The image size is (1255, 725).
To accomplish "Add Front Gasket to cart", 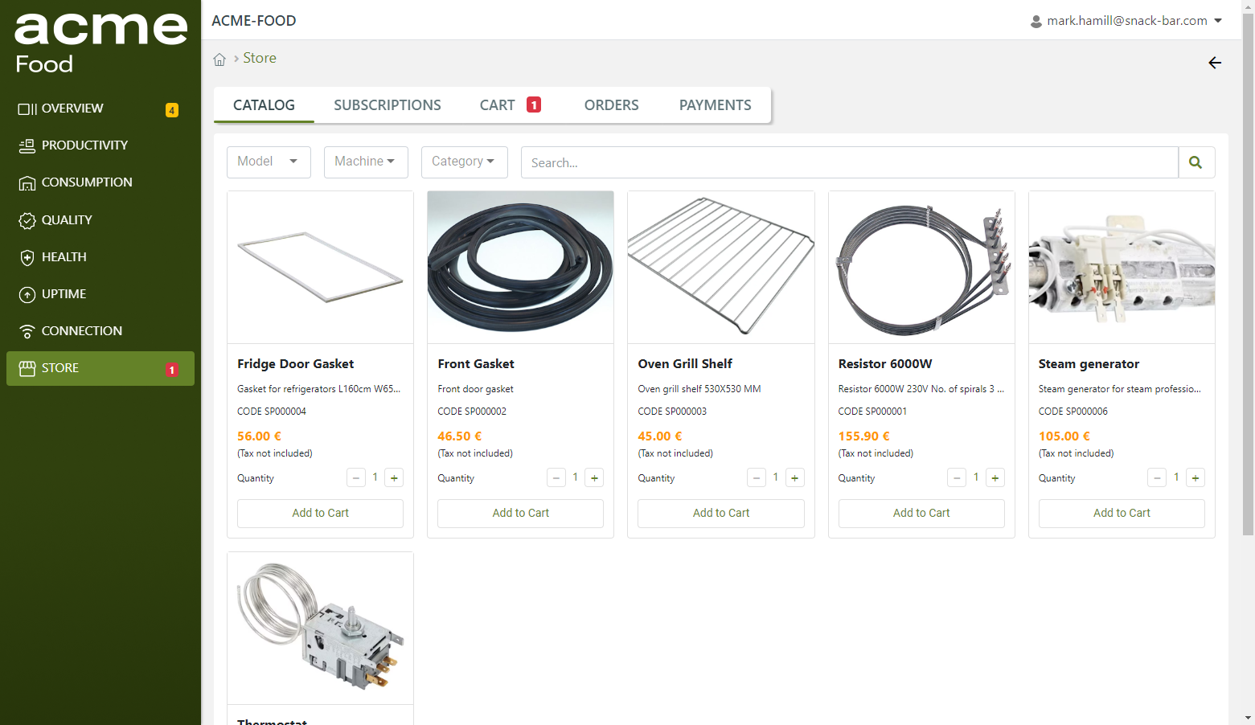I will (x=520, y=514).
